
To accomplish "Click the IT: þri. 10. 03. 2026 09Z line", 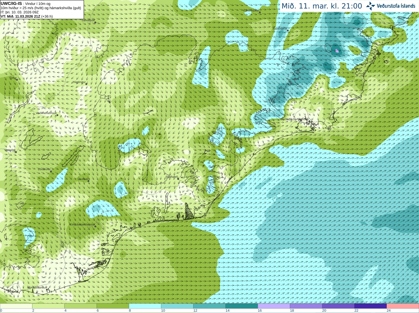I will (x=20, y=12).
